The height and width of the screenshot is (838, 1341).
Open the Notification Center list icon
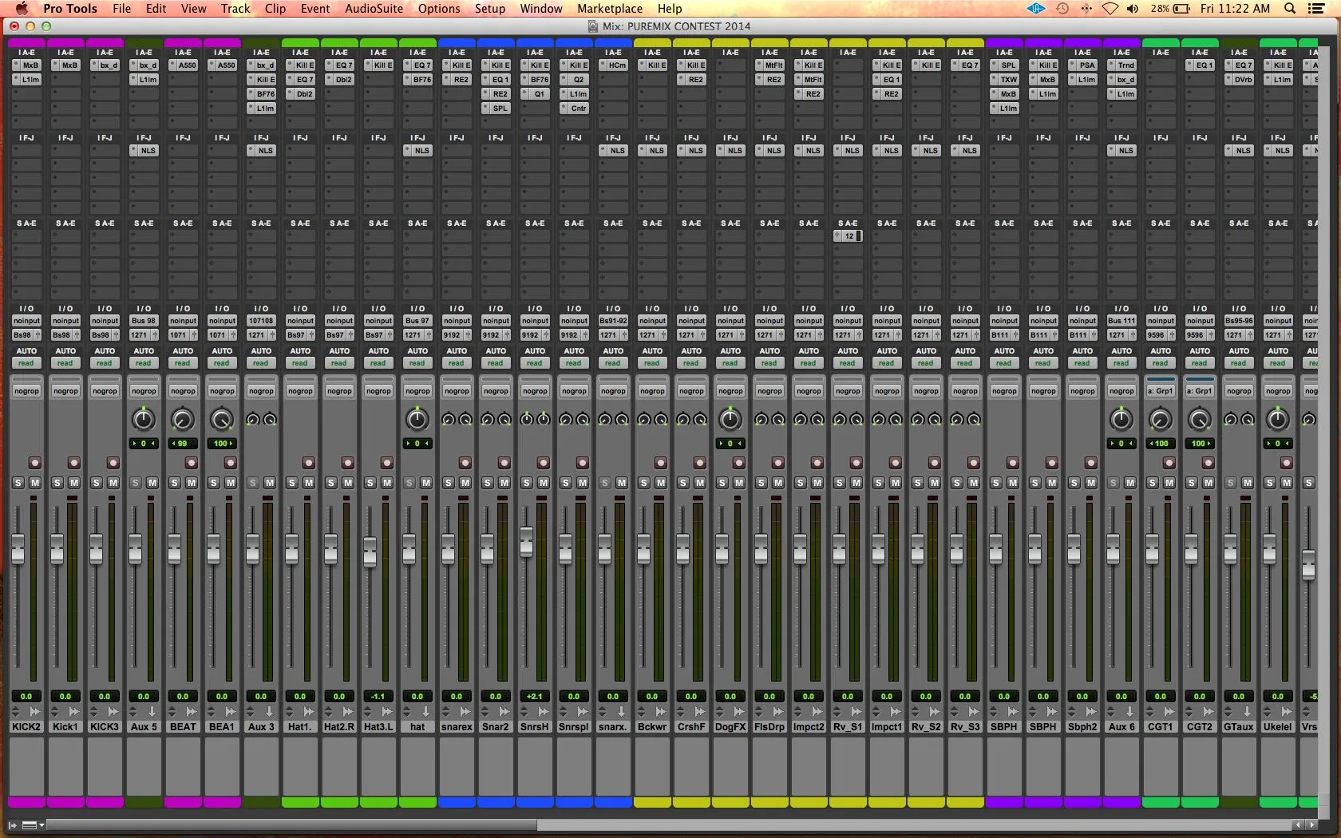[x=1317, y=9]
